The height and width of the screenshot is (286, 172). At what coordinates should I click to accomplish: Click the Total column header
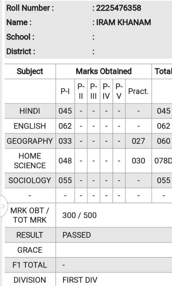[163, 71]
